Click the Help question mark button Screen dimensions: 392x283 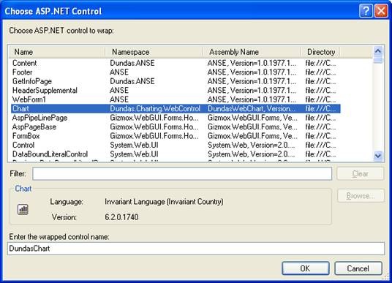pos(366,11)
